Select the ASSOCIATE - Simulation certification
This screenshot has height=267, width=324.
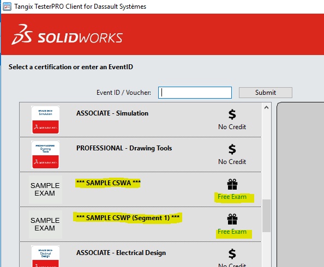pyautogui.click(x=112, y=113)
